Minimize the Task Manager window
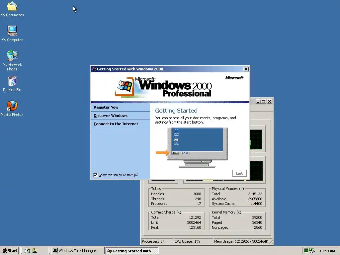 click(258, 102)
